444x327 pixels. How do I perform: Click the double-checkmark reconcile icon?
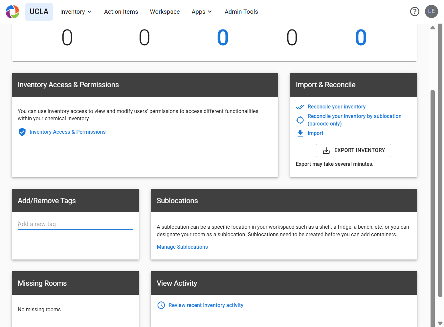[300, 107]
